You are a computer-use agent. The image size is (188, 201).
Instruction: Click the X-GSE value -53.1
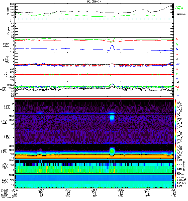point(173,190)
